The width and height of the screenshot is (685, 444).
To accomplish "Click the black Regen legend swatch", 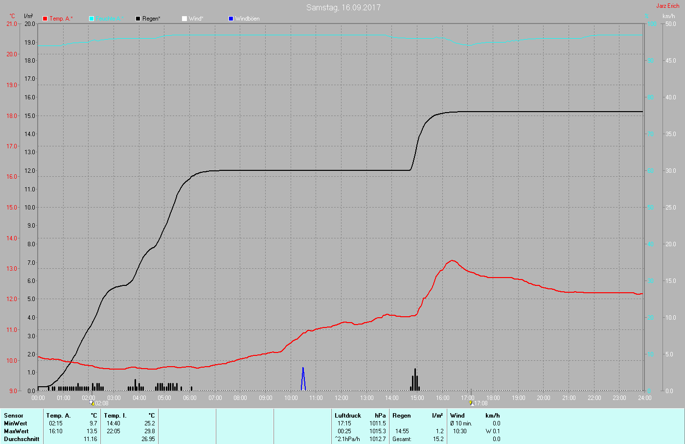I will tap(138, 19).
